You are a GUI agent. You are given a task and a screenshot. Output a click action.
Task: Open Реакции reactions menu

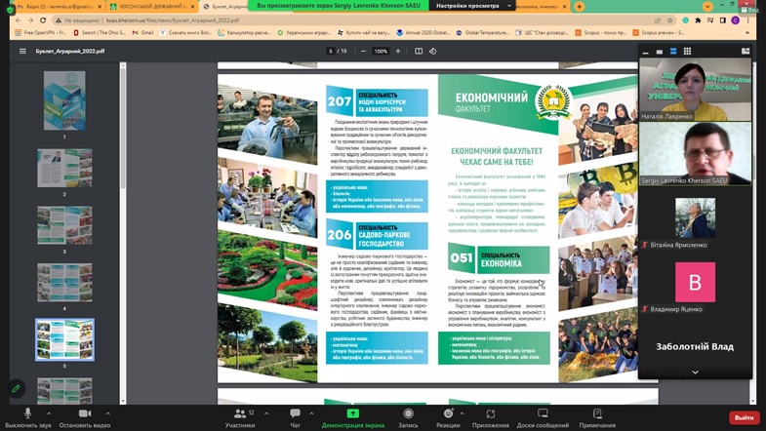(x=448, y=417)
